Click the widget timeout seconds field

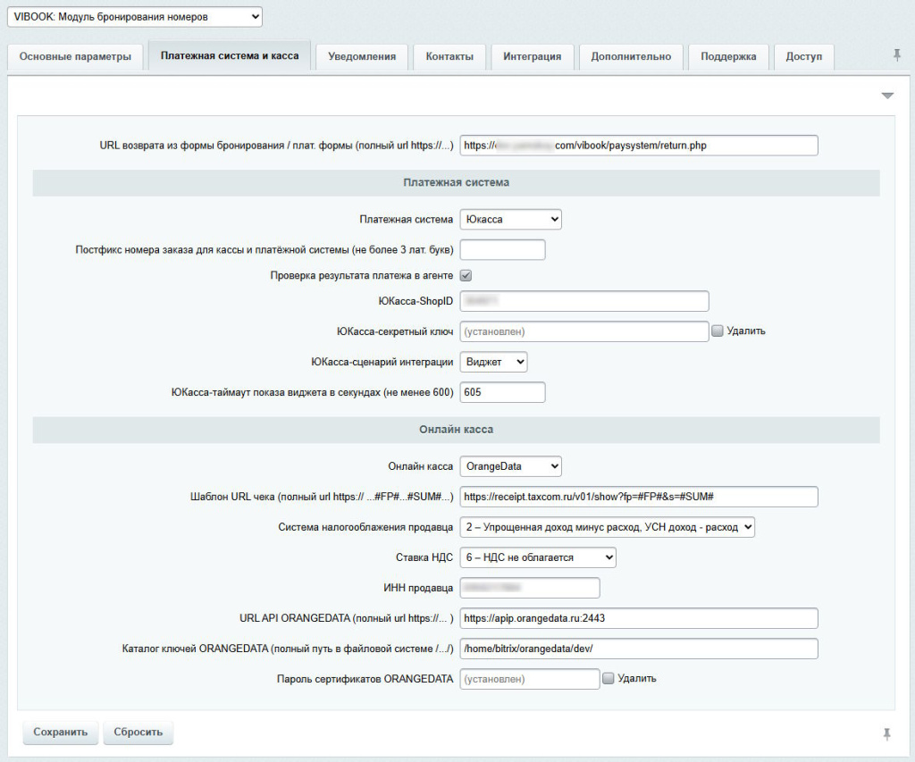(502, 392)
